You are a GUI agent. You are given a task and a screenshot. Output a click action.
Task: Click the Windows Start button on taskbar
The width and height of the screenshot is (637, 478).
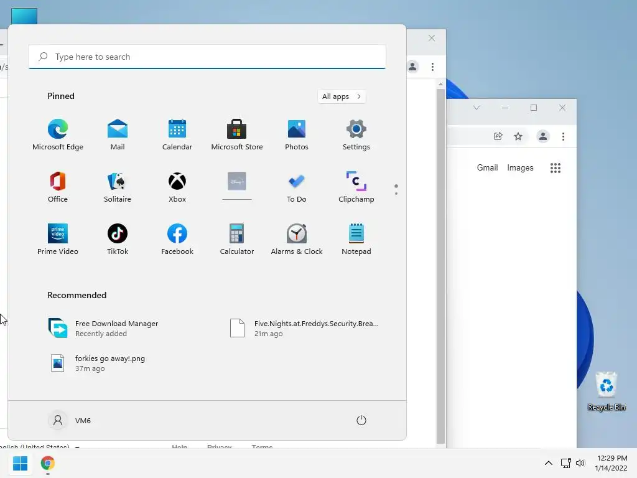[20, 463]
